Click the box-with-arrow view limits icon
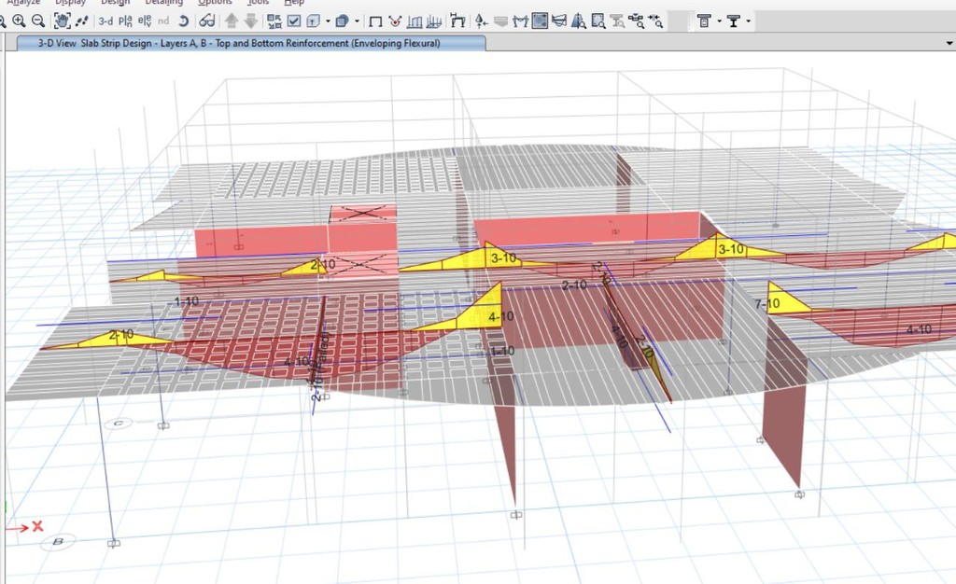The width and height of the screenshot is (956, 584). (313, 21)
